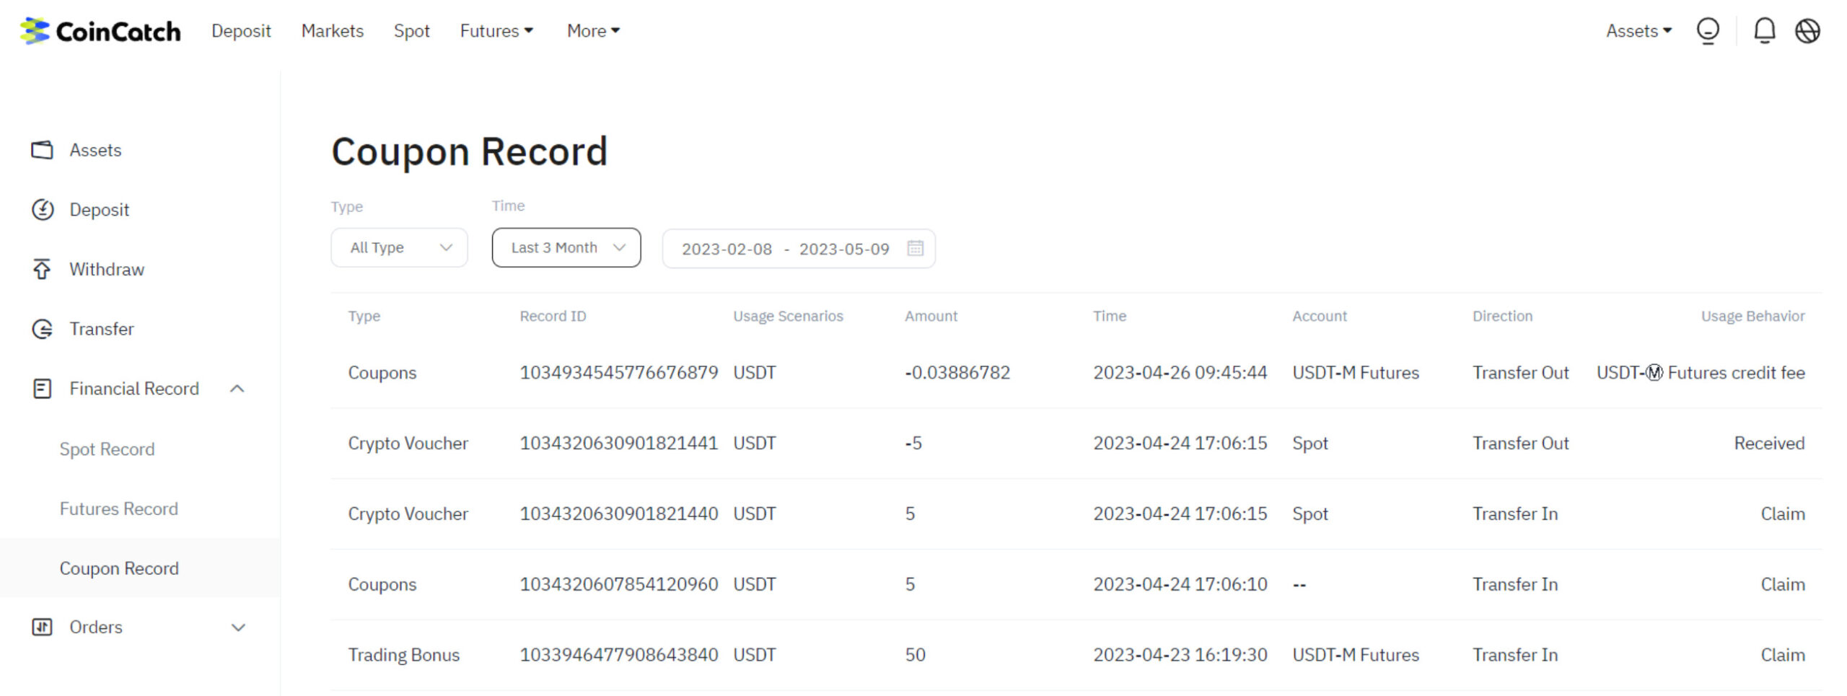Click the calendar icon in date range
This screenshot has width=1847, height=696.
point(915,248)
